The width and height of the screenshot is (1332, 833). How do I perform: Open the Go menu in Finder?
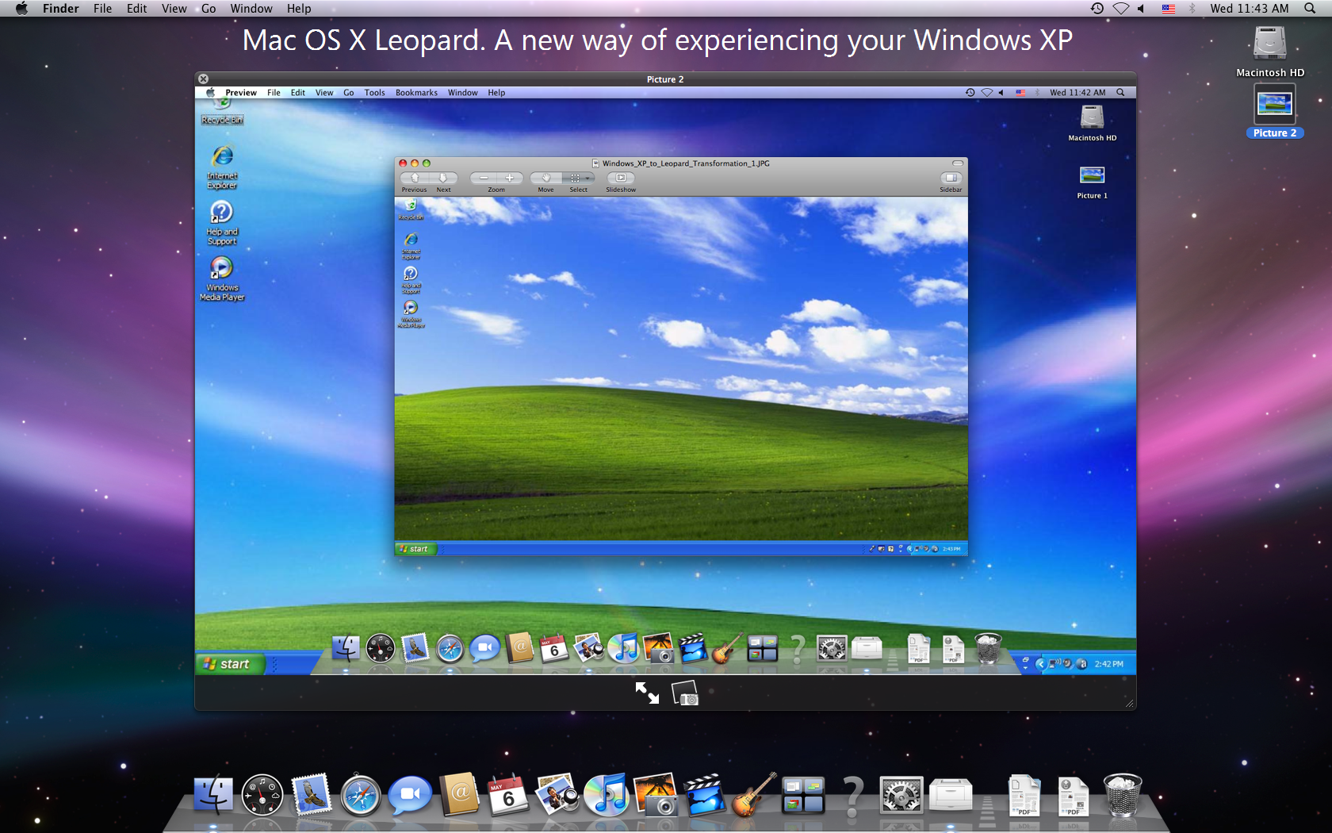pos(209,9)
